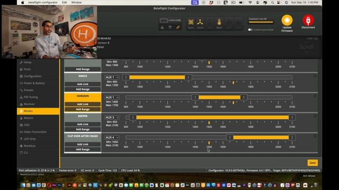Delete the ANGLE mode range
Image resolution: width=339 pixels, height=190 pixels.
(x=315, y=76)
